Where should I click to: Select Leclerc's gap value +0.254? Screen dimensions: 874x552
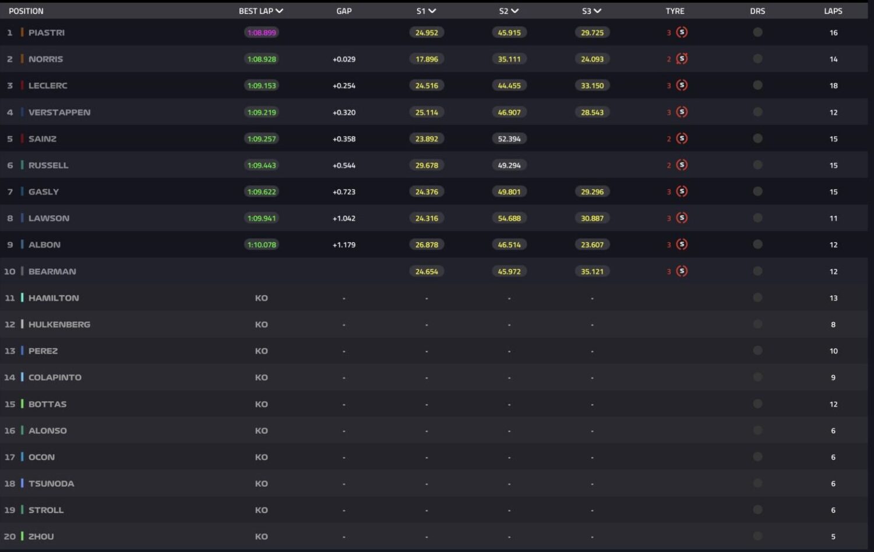[x=344, y=86]
